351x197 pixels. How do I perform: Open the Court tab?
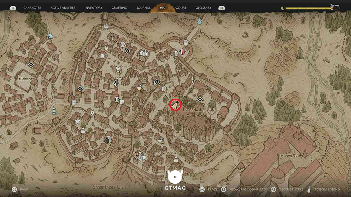click(181, 8)
